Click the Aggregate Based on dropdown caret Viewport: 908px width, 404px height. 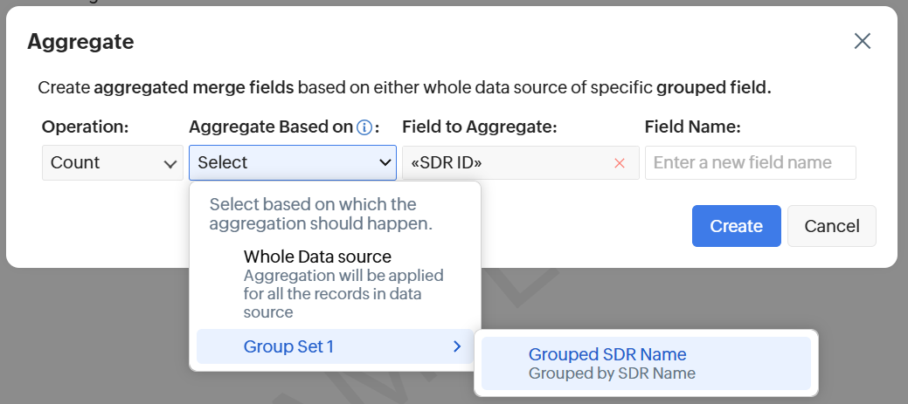[383, 163]
